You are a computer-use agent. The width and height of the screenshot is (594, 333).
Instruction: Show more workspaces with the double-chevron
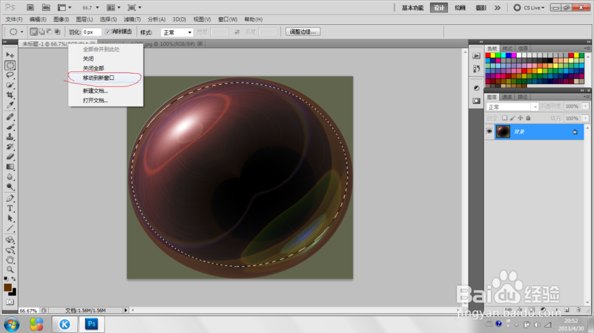click(497, 8)
